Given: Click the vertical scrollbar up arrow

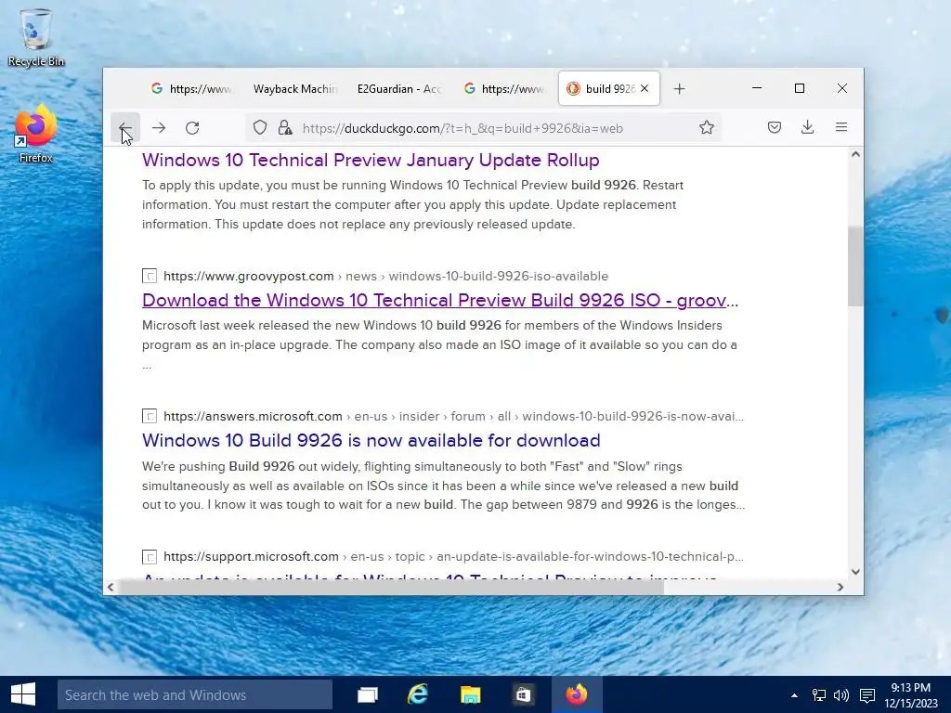Looking at the screenshot, I should [855, 154].
